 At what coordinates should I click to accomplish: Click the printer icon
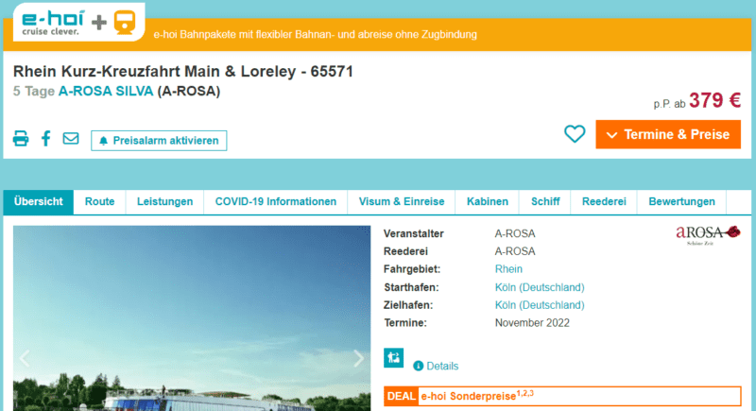pyautogui.click(x=21, y=139)
